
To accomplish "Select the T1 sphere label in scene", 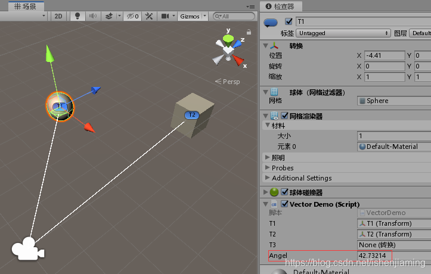I will pyautogui.click(x=60, y=106).
